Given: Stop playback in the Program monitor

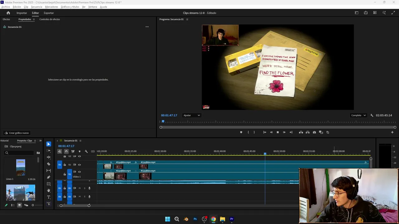Looking at the screenshot, I should 278,132.
